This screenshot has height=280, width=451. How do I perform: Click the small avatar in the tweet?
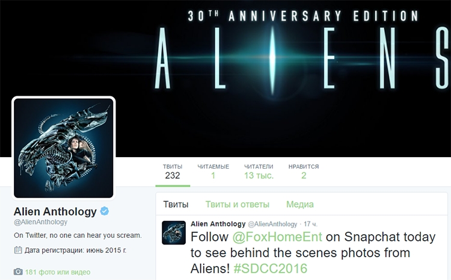pyautogui.click(x=174, y=232)
